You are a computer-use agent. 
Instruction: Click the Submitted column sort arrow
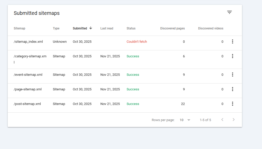pos(91,28)
